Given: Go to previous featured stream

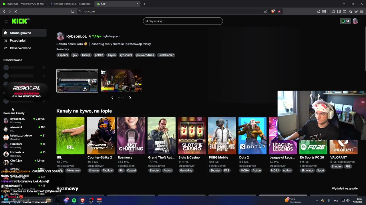Looking at the screenshot, I should (112, 98).
